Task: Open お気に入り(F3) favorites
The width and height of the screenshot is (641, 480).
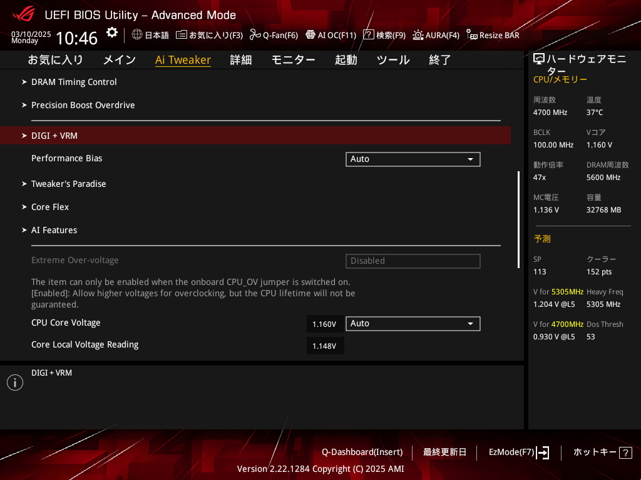Action: point(210,35)
